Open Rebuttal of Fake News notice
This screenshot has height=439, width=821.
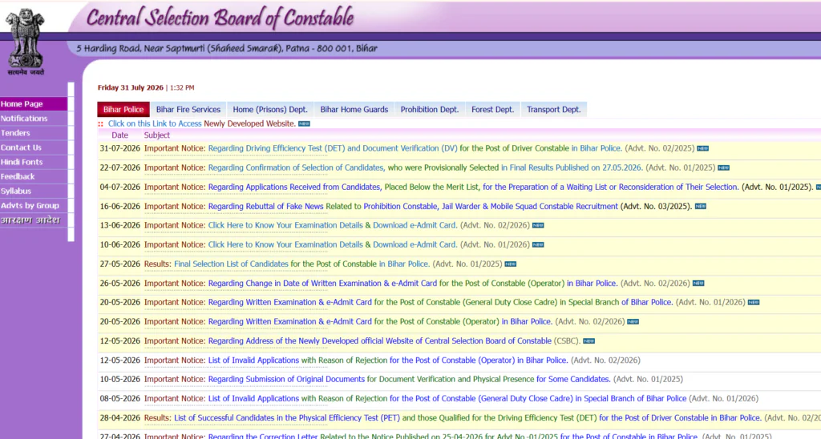413,207
